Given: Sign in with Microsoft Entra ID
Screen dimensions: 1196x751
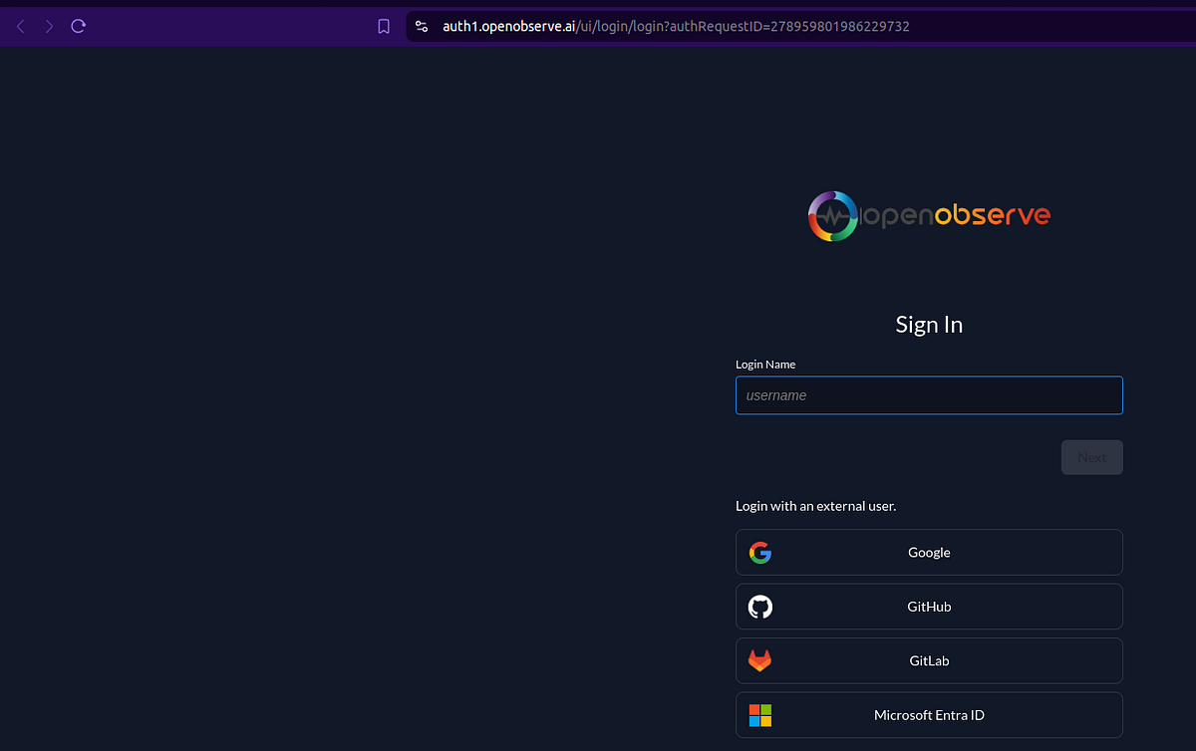Looking at the screenshot, I should pos(929,714).
